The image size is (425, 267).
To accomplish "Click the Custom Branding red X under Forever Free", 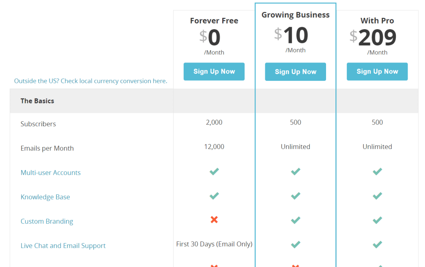I will click(214, 220).
